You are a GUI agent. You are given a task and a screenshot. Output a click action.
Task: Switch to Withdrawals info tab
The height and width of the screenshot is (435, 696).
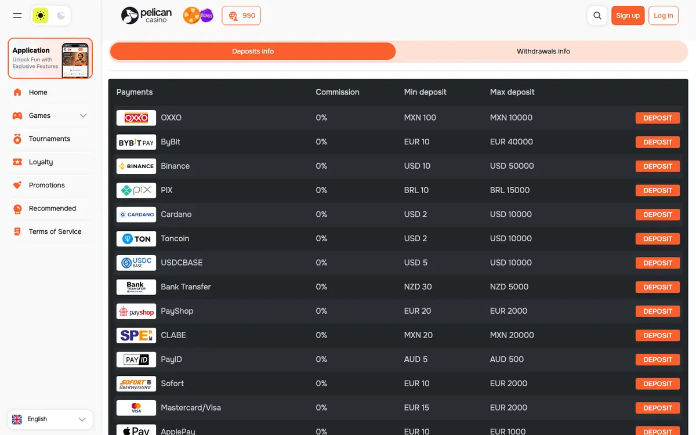[x=543, y=51]
